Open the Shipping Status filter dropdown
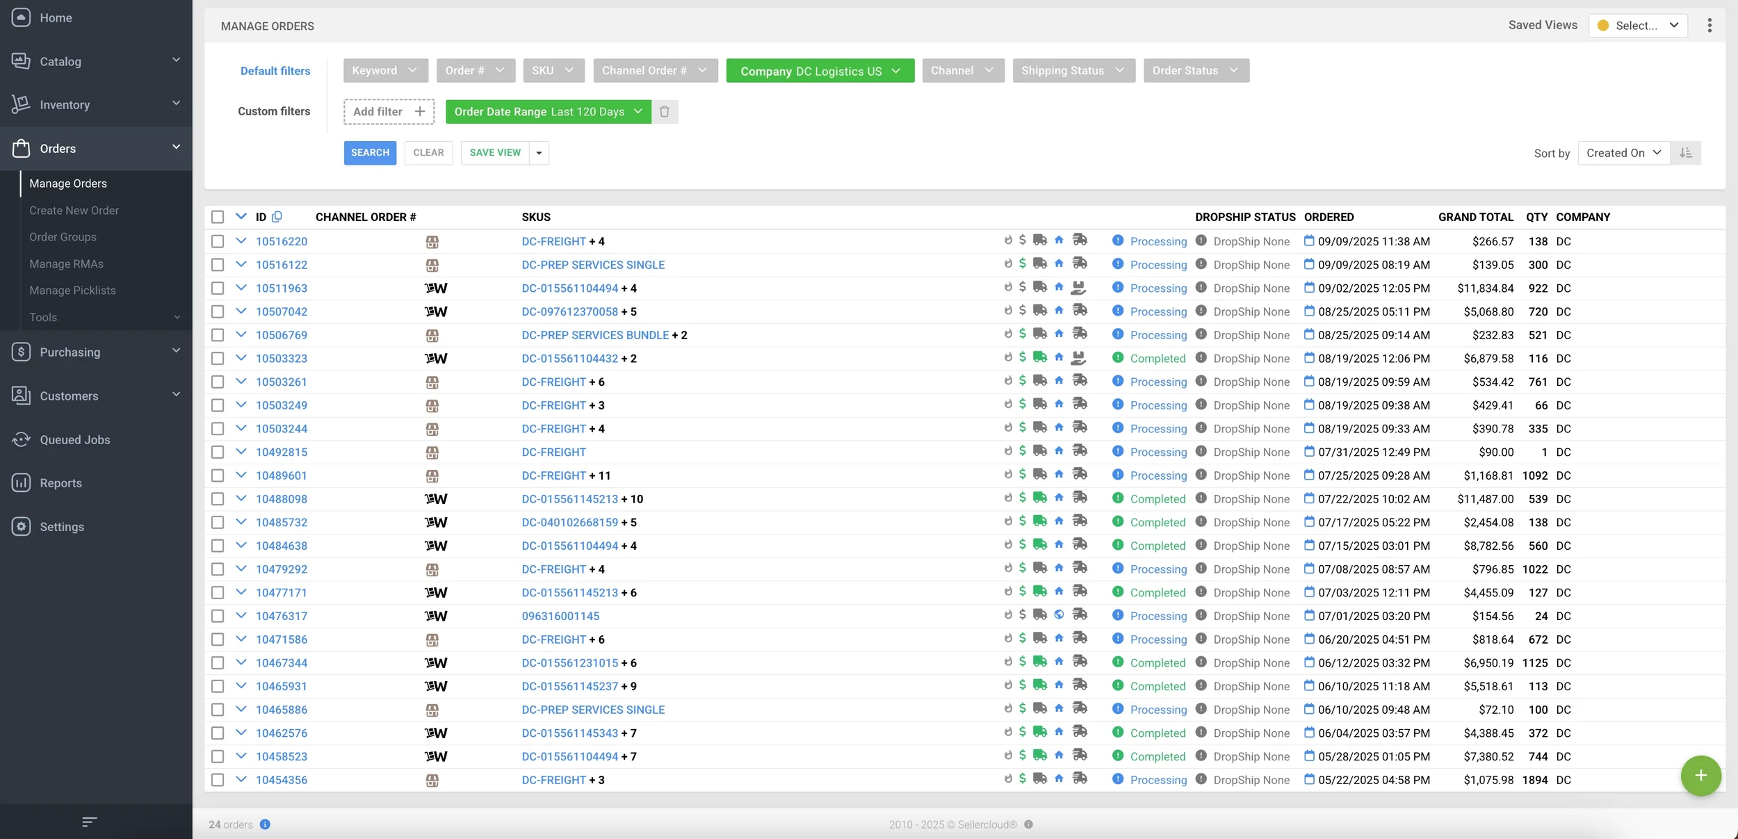 point(1073,71)
